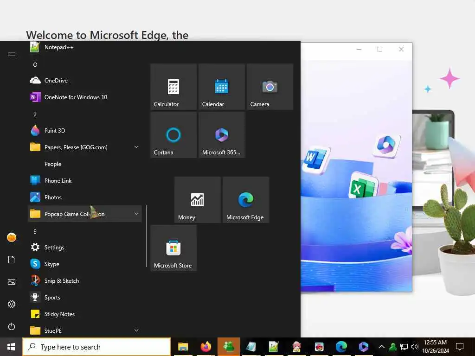Open the network status tray icon
The image size is (475, 356).
(404, 347)
